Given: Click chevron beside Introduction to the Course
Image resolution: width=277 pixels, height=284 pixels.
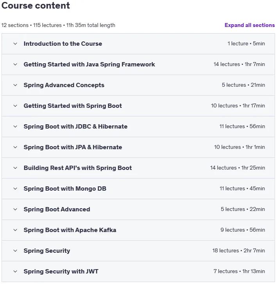Looking at the screenshot, I should coord(15,44).
